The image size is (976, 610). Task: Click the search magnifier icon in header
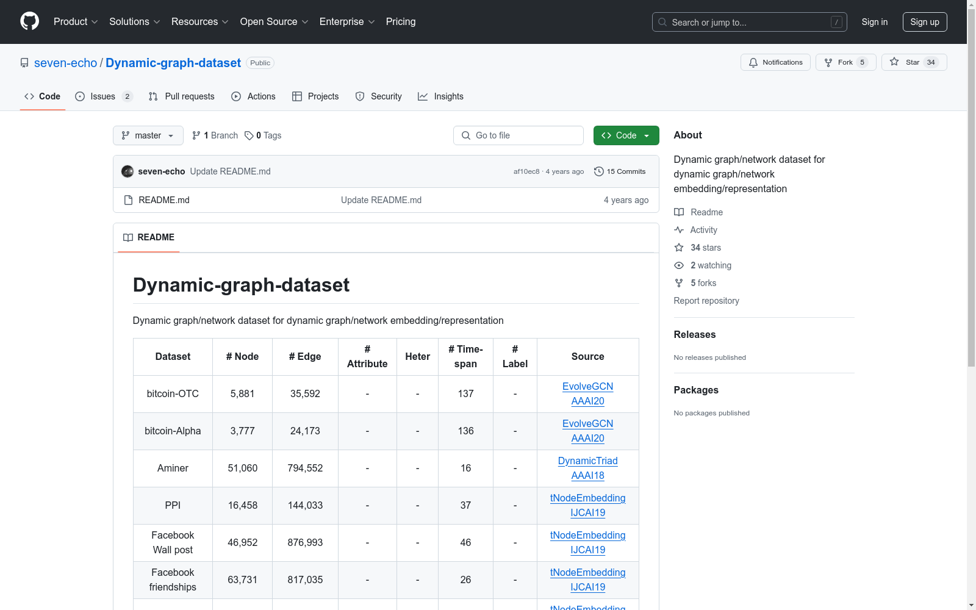[662, 22]
